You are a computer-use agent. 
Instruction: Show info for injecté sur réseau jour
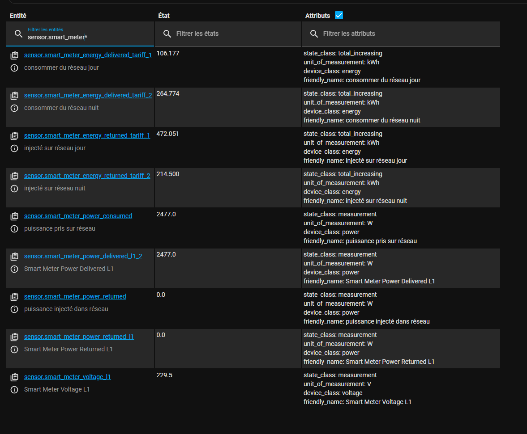click(14, 148)
